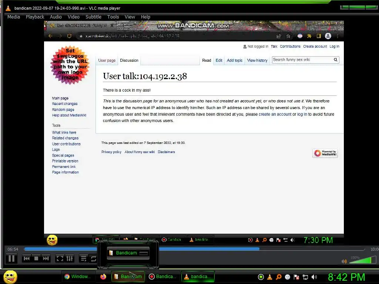Viewport: 379px width, 284px height.
Task: Click extensions puzzle icon in recorded browser
Action: (309, 36)
